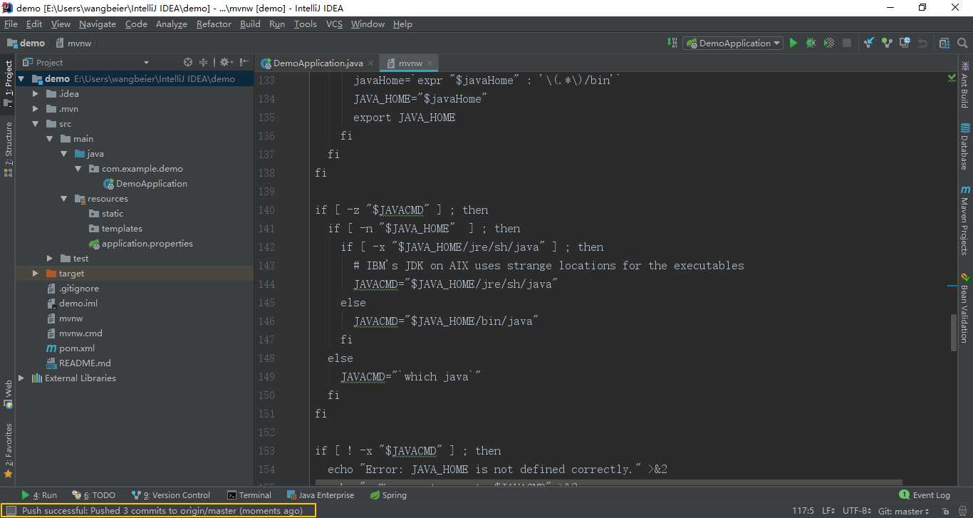Expand the .mvn folder
The image size is (973, 518).
36,109
